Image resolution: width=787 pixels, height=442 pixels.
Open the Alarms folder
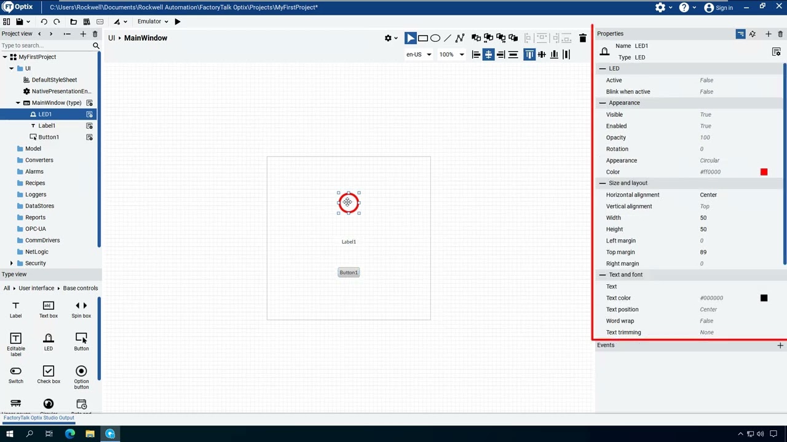pyautogui.click(x=34, y=171)
